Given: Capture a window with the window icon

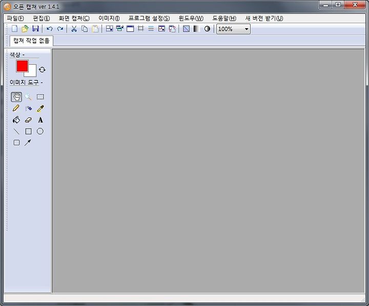Looking at the screenshot, I should (130, 29).
